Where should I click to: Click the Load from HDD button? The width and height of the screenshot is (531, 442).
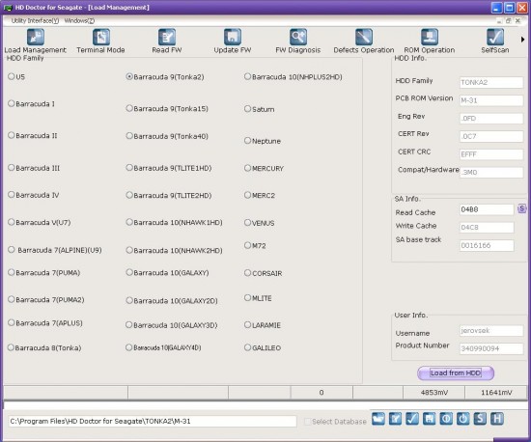tap(456, 373)
